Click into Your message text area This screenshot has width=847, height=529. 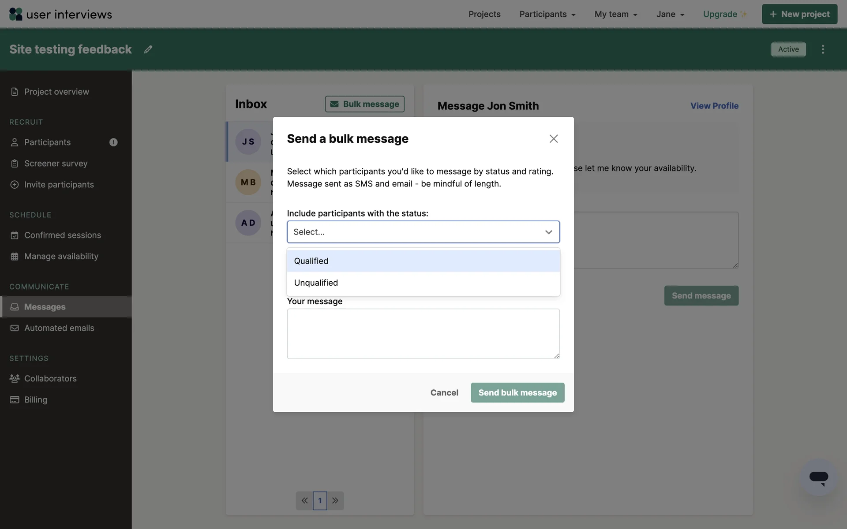(x=423, y=334)
